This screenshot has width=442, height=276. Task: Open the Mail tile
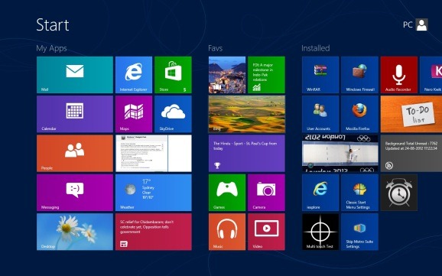click(75, 75)
